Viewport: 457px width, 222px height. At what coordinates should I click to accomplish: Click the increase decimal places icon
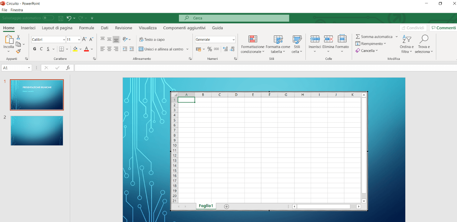point(225,49)
